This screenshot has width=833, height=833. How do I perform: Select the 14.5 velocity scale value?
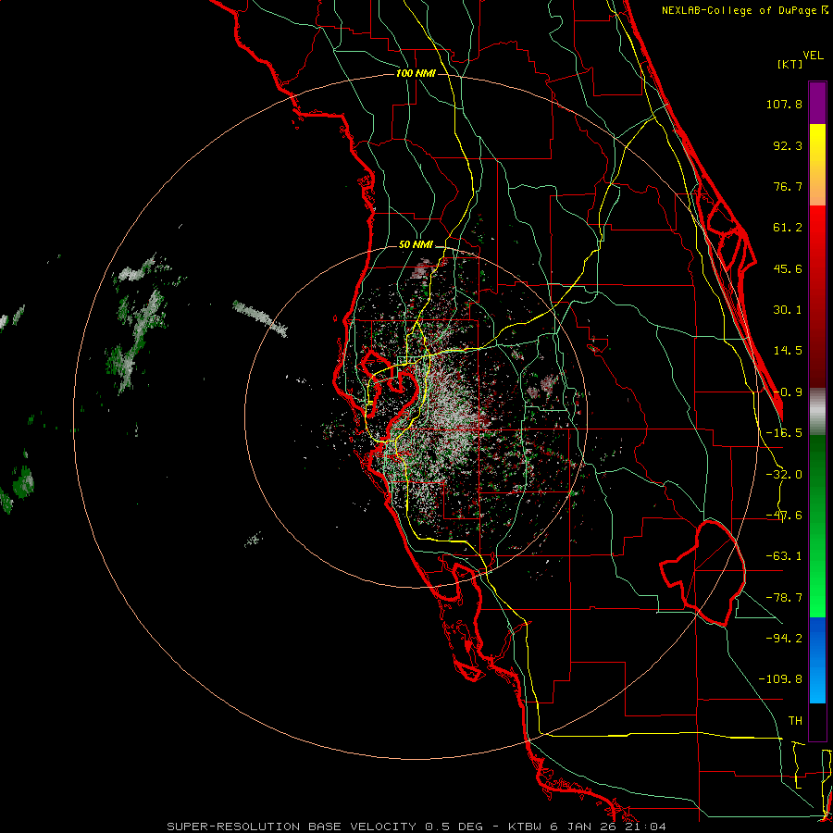click(788, 351)
